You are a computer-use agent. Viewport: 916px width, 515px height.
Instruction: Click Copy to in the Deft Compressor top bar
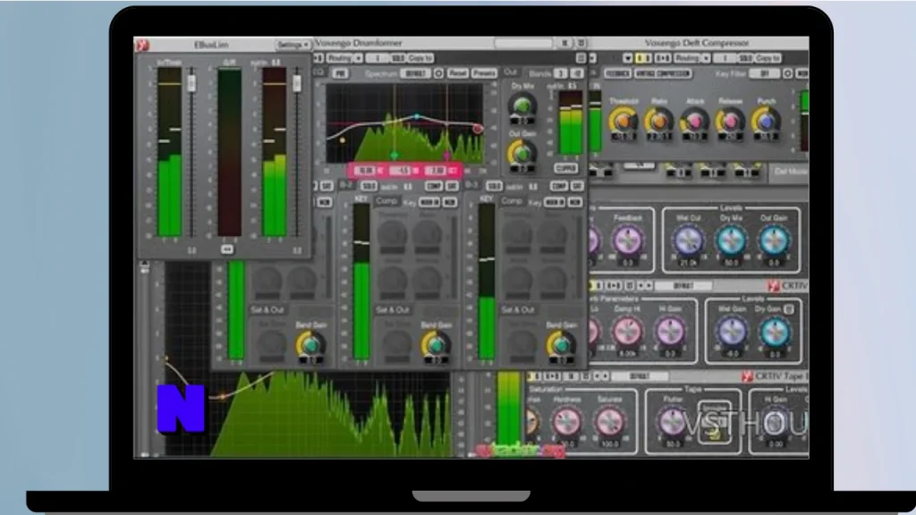point(768,58)
